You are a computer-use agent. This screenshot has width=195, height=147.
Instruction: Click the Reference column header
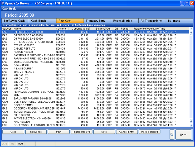click(x=140, y=29)
